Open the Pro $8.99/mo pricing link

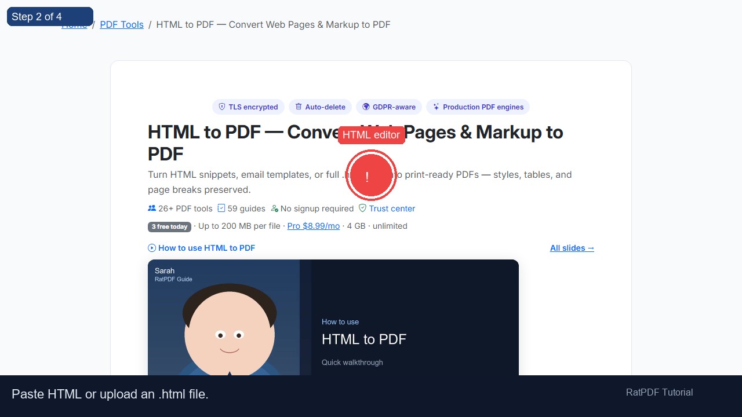pyautogui.click(x=314, y=226)
